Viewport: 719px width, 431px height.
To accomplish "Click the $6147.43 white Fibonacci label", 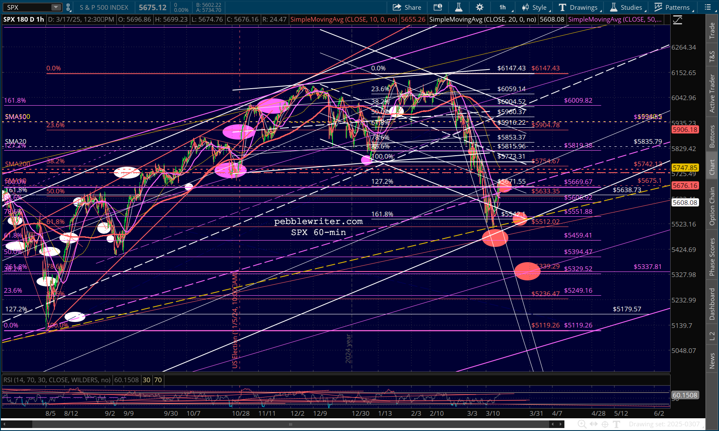I will (x=511, y=68).
